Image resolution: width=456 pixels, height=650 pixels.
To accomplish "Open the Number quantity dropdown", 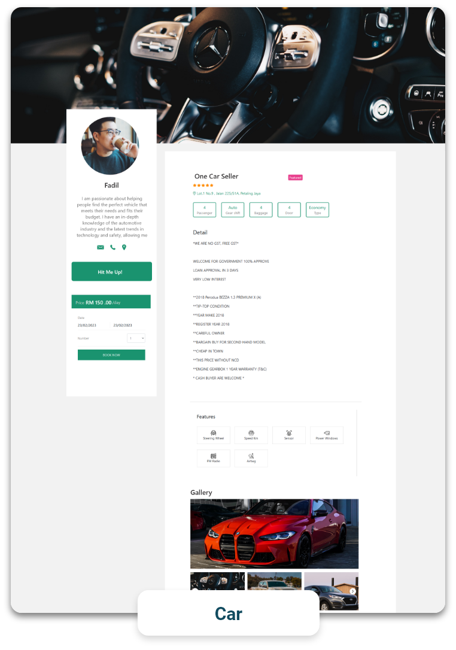I will (136, 338).
